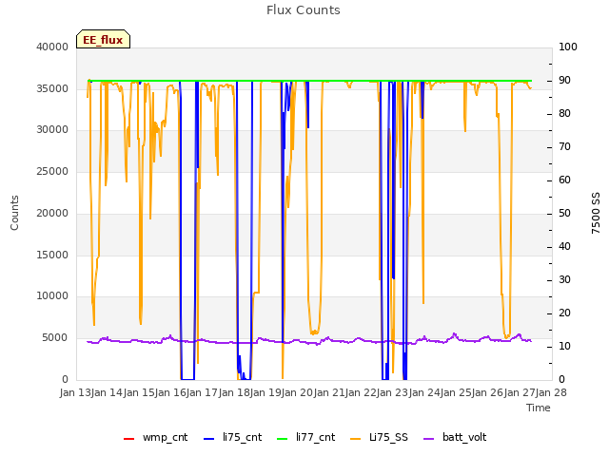The height and width of the screenshot is (456, 609).
Task: Click the 40000 tick on Counts axis
Action: (x=52, y=47)
